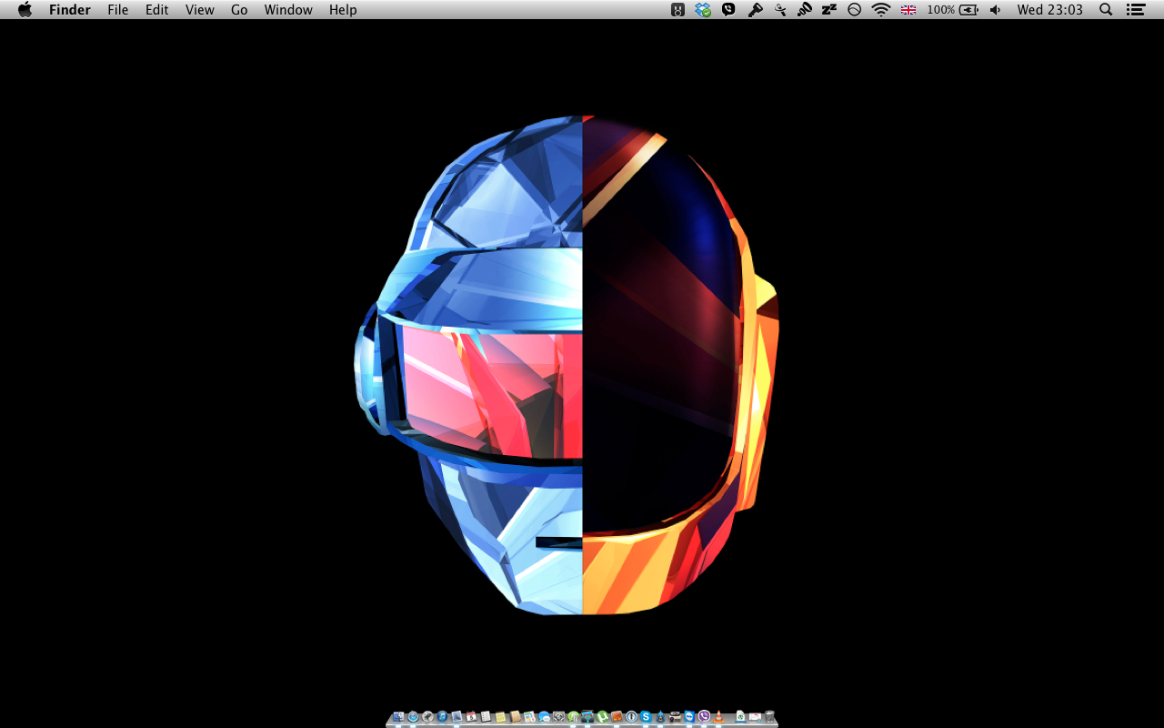Open 1Password in the Dock
This screenshot has height=728, width=1164.
coord(631,716)
